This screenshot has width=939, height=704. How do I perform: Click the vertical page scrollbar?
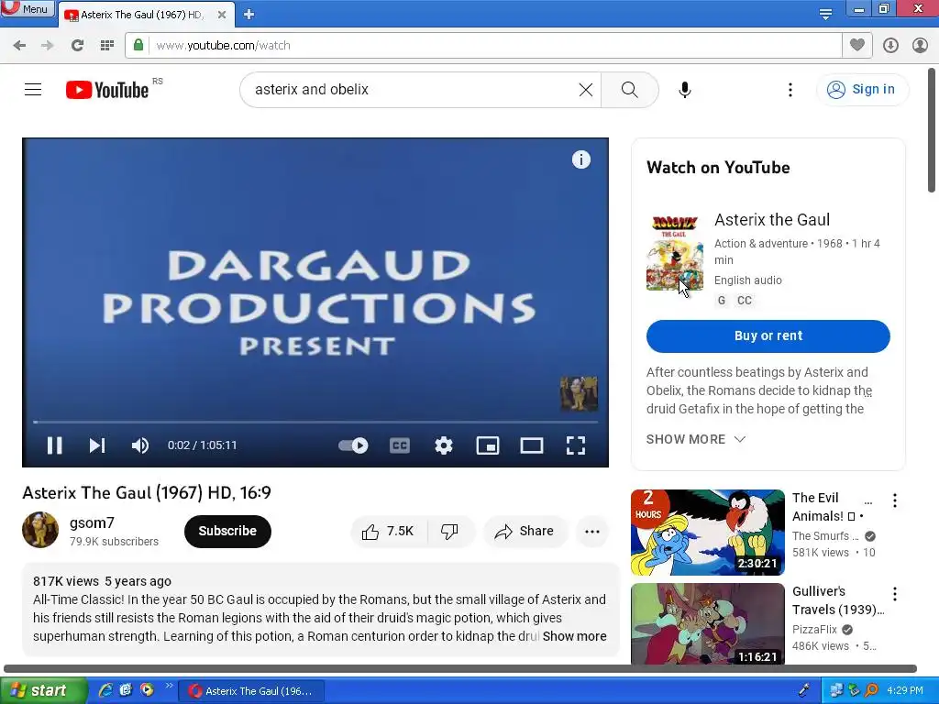[x=932, y=132]
